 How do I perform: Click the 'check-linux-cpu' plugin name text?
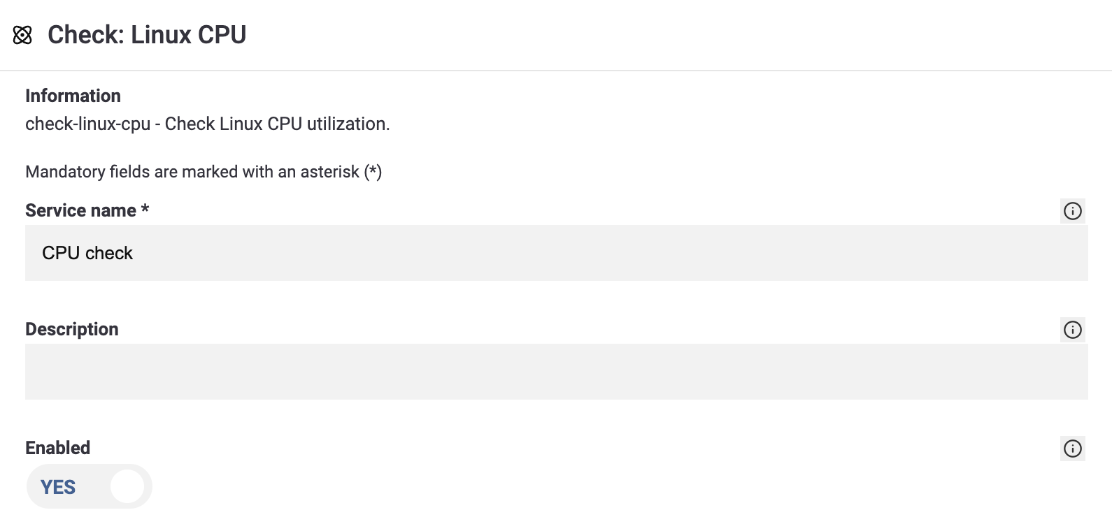[x=87, y=124]
